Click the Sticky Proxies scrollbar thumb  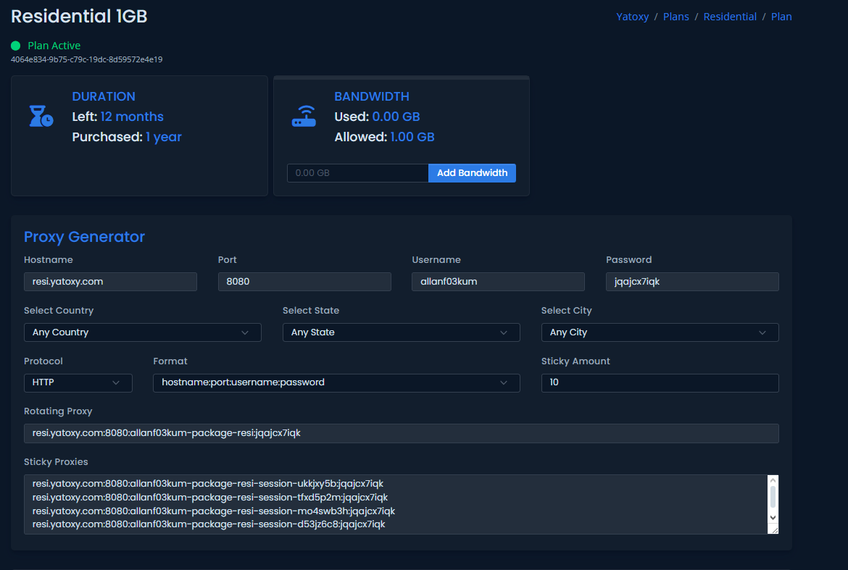773,497
